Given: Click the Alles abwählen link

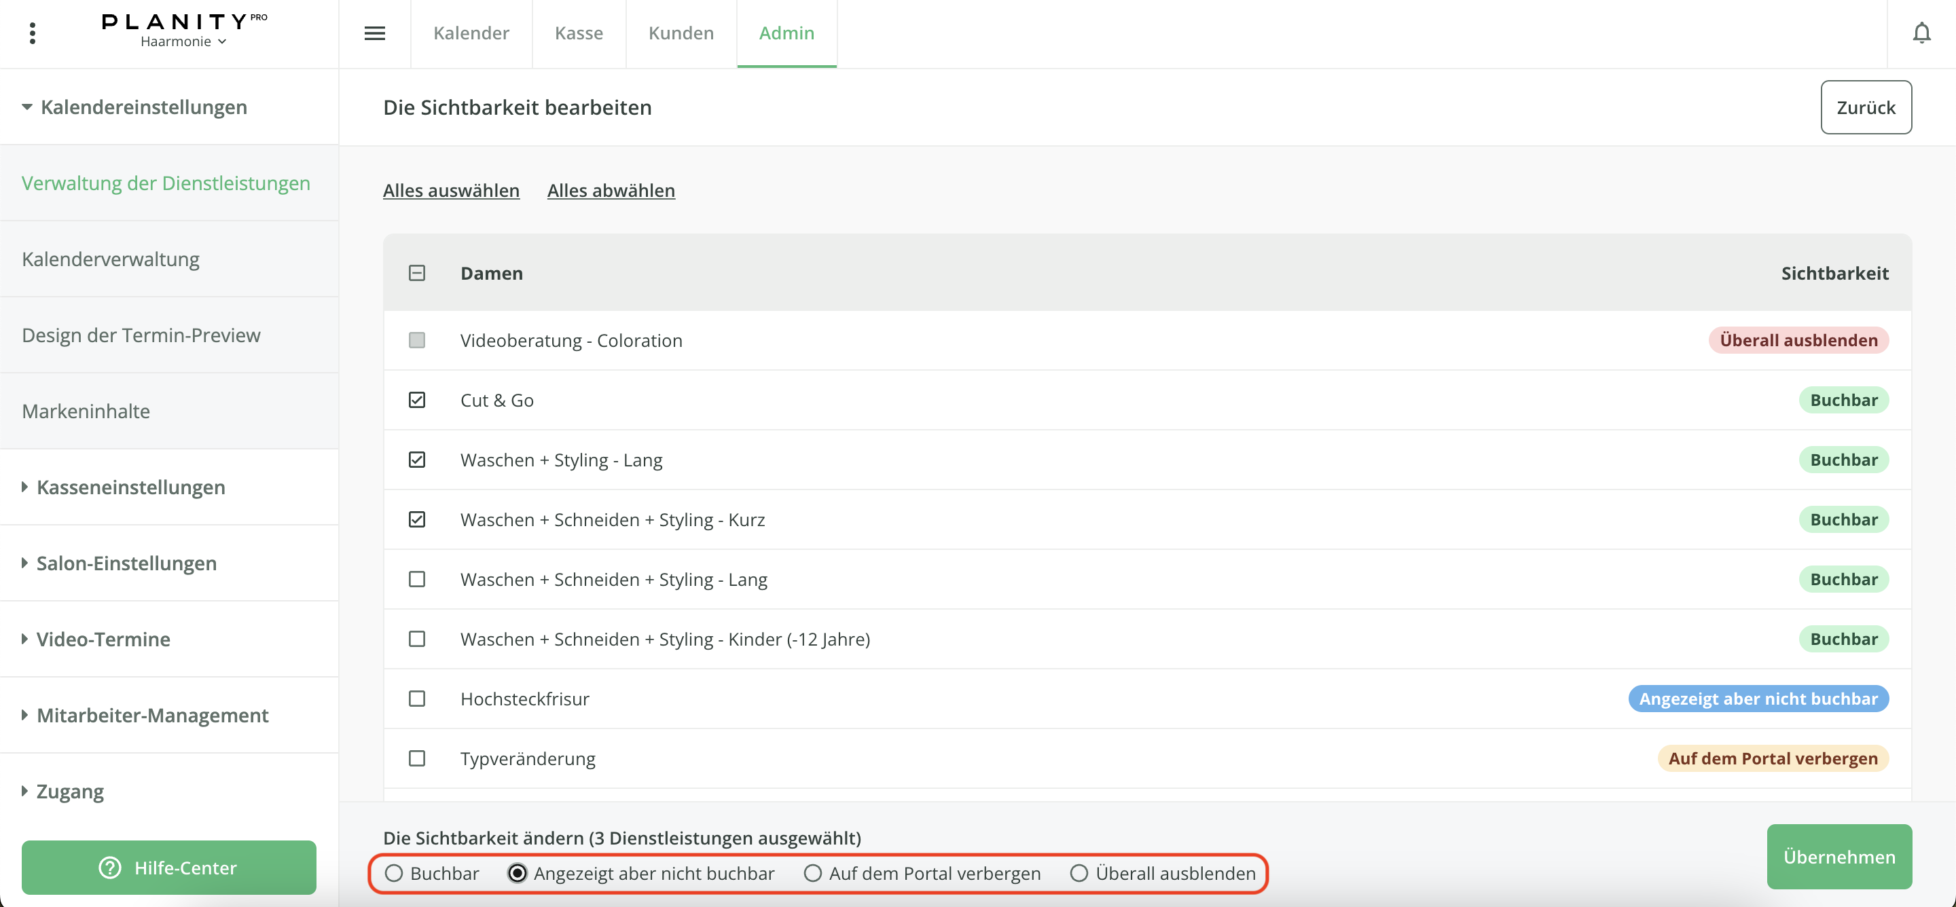Looking at the screenshot, I should (x=611, y=191).
